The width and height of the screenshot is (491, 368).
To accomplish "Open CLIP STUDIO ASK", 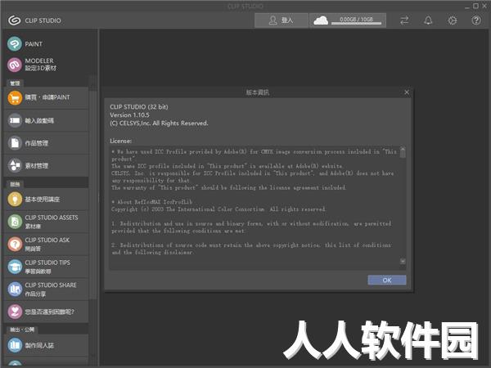I will (x=47, y=244).
